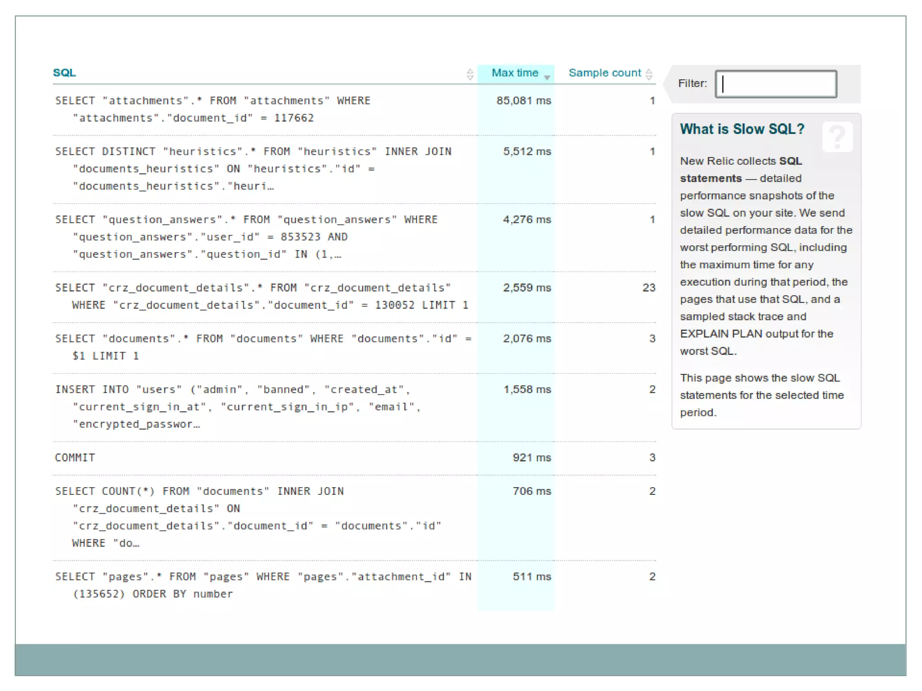Focus the Filter text input
The image size is (922, 691).
click(x=776, y=84)
